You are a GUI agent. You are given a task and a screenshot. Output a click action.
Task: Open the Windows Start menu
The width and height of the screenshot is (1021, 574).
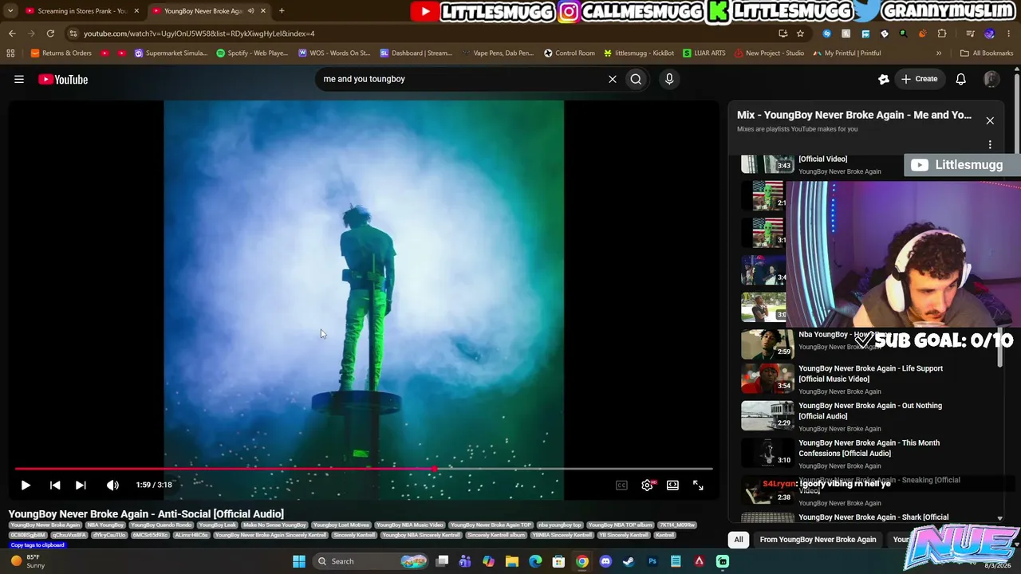click(299, 561)
